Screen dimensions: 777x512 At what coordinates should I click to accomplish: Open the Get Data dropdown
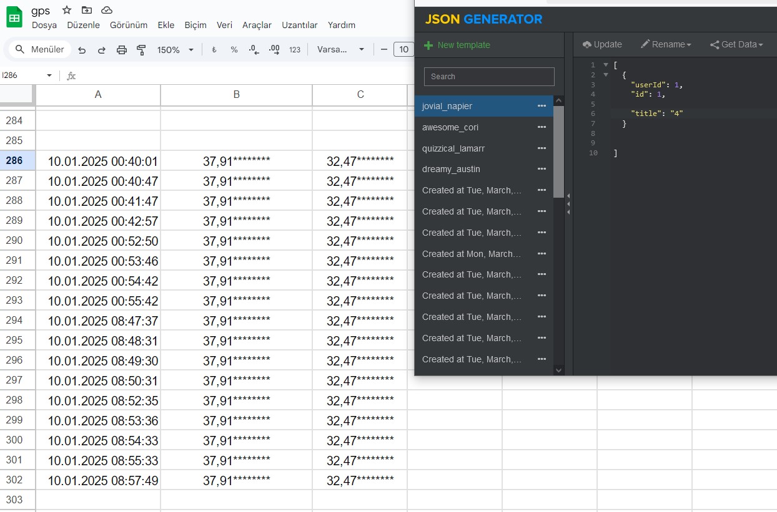click(736, 44)
